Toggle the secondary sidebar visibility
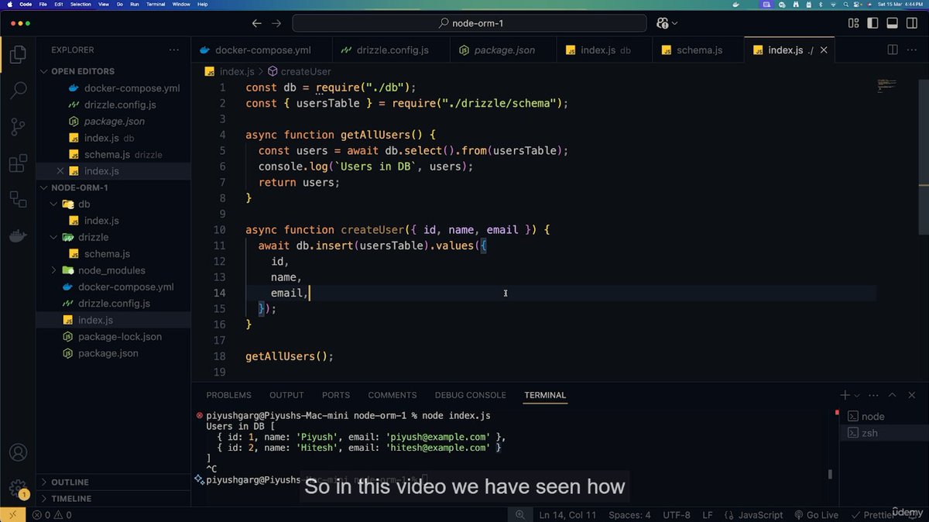Screen dimensions: 929x522 [911, 23]
